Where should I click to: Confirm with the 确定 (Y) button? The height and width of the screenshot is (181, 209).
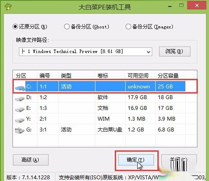coord(136,160)
